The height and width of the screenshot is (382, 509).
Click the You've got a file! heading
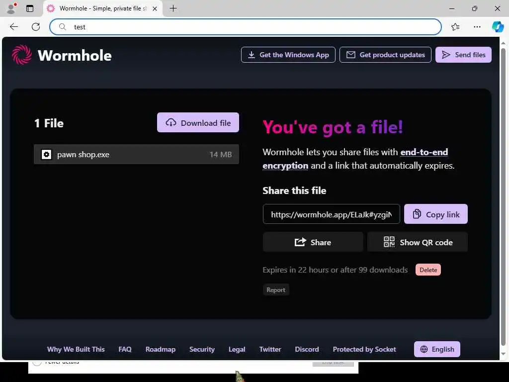[333, 127]
